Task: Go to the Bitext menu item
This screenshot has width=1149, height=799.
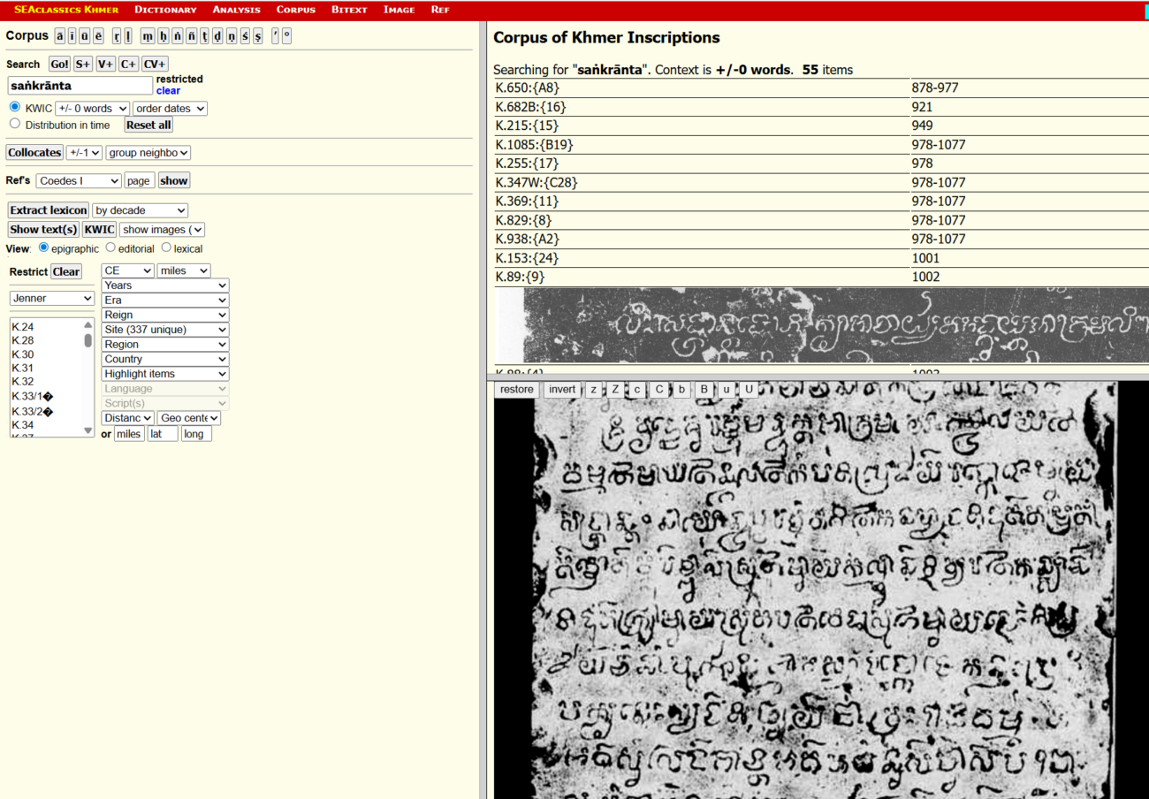Action: click(x=348, y=10)
